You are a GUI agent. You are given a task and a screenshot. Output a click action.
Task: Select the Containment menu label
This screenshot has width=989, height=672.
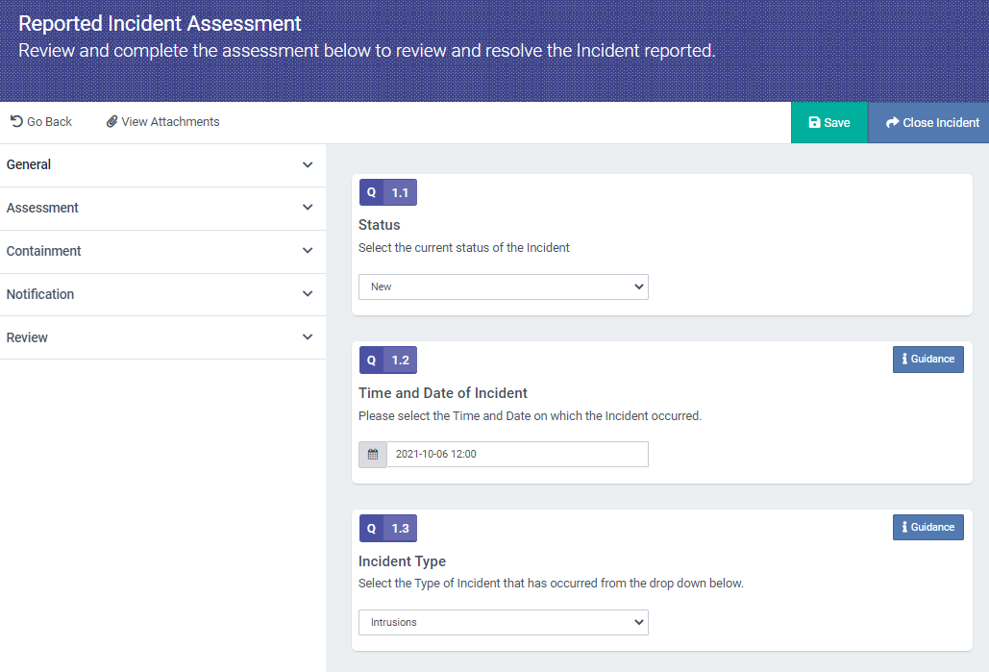[43, 251]
